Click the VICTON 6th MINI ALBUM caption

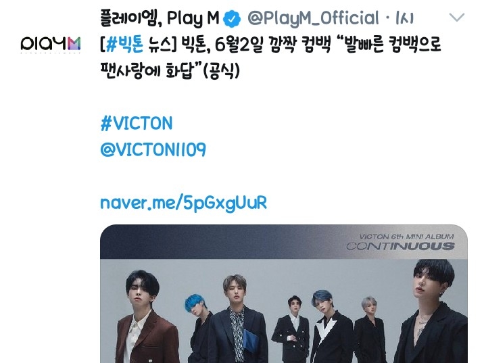[406, 237]
